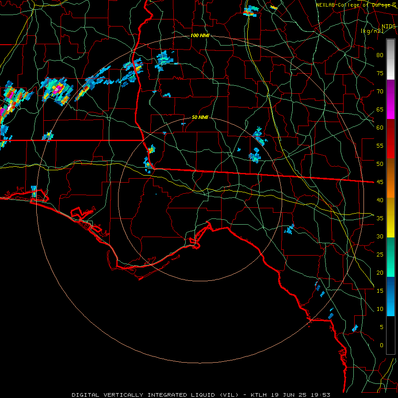Select the 20 value on the scale

coord(380,272)
